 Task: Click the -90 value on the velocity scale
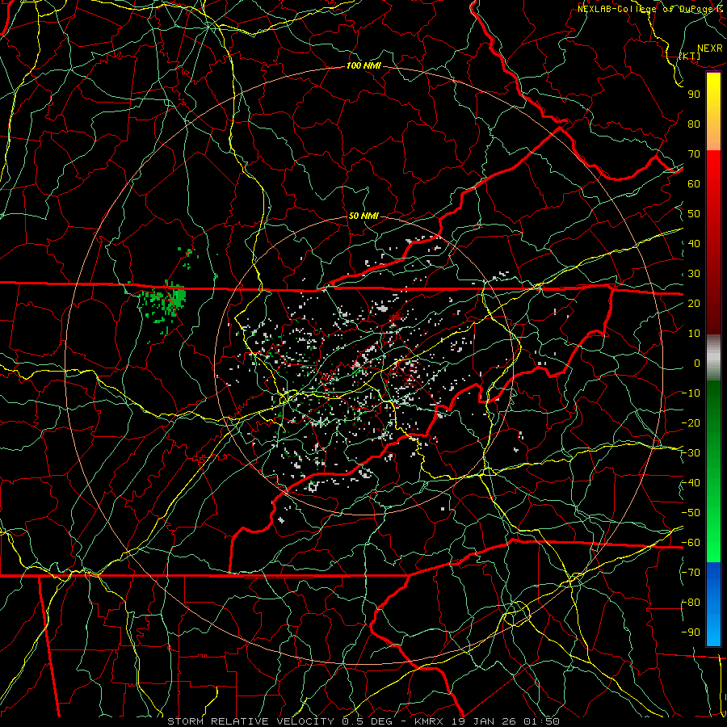pyautogui.click(x=691, y=632)
